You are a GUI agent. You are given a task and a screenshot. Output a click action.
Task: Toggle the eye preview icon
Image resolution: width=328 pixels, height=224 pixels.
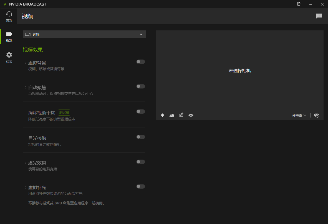tap(191, 115)
